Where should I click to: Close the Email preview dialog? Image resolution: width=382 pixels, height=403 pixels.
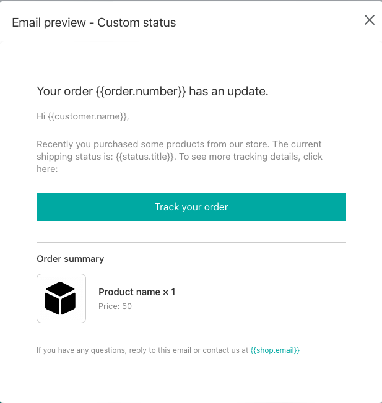[x=370, y=20]
